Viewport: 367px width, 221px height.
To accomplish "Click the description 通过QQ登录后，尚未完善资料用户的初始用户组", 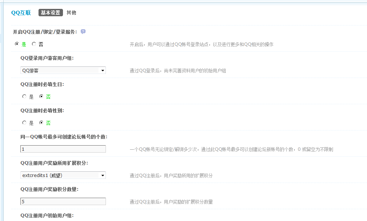I will tap(178, 71).
